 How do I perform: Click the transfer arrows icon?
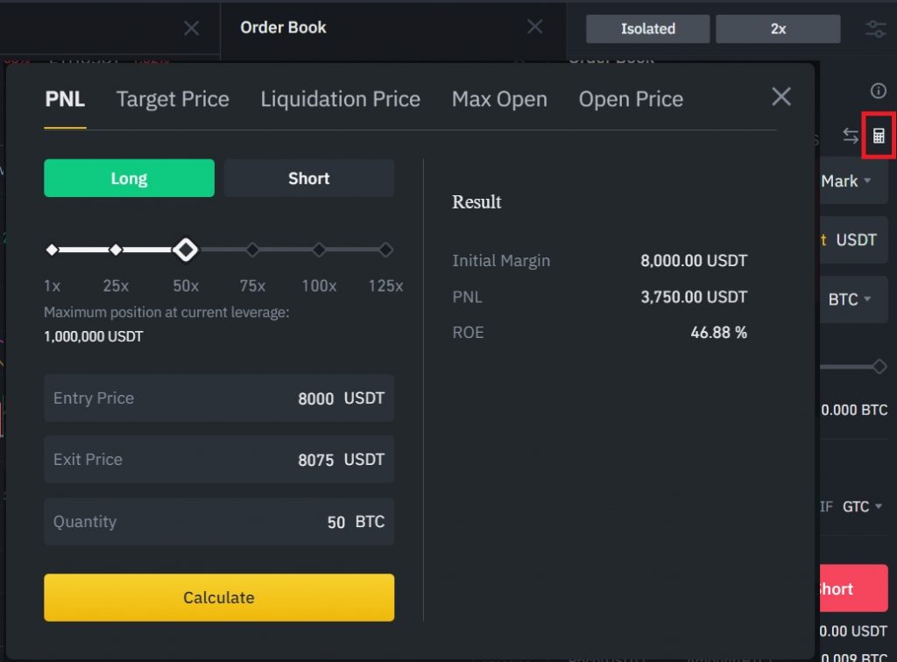tap(849, 136)
